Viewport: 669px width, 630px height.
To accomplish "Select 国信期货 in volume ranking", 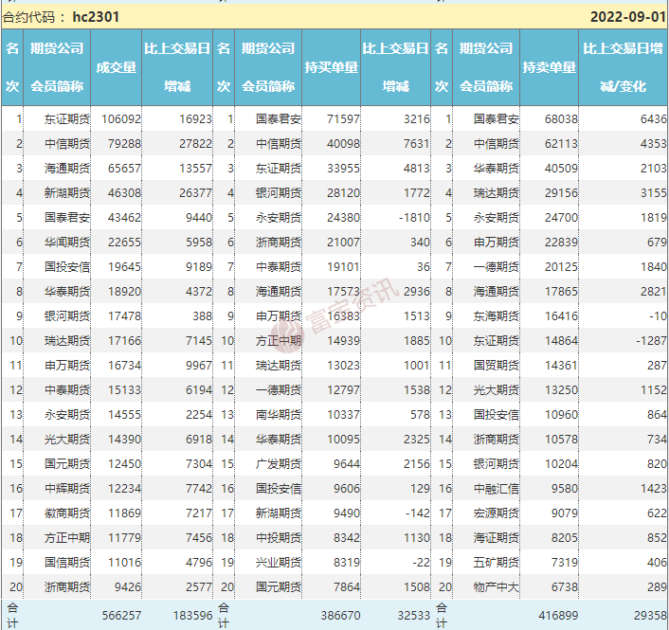I will [67, 563].
